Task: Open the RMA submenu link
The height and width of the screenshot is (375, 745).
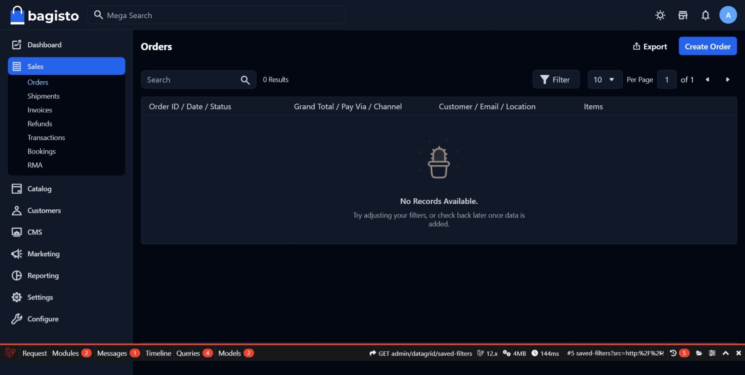Action: coord(35,165)
